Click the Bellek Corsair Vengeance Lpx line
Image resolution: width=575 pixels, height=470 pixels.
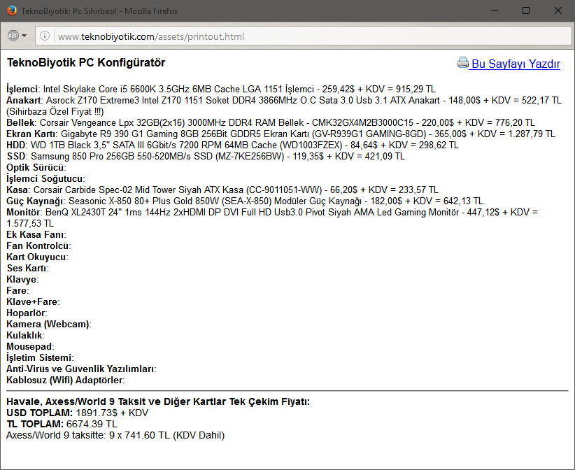coord(271,123)
